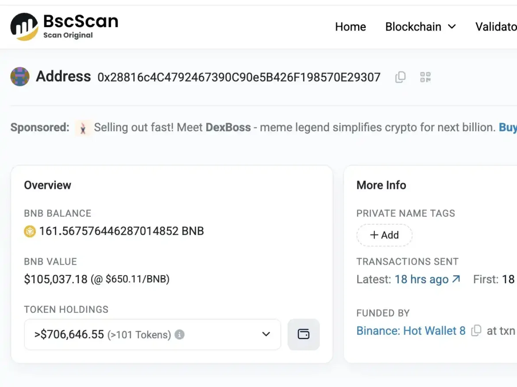Click the Add private name tag button
517x387 pixels.
pos(384,235)
